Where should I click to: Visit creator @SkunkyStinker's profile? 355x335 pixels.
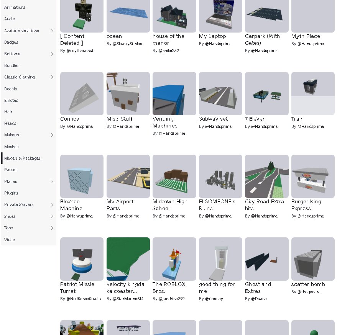coord(128,44)
